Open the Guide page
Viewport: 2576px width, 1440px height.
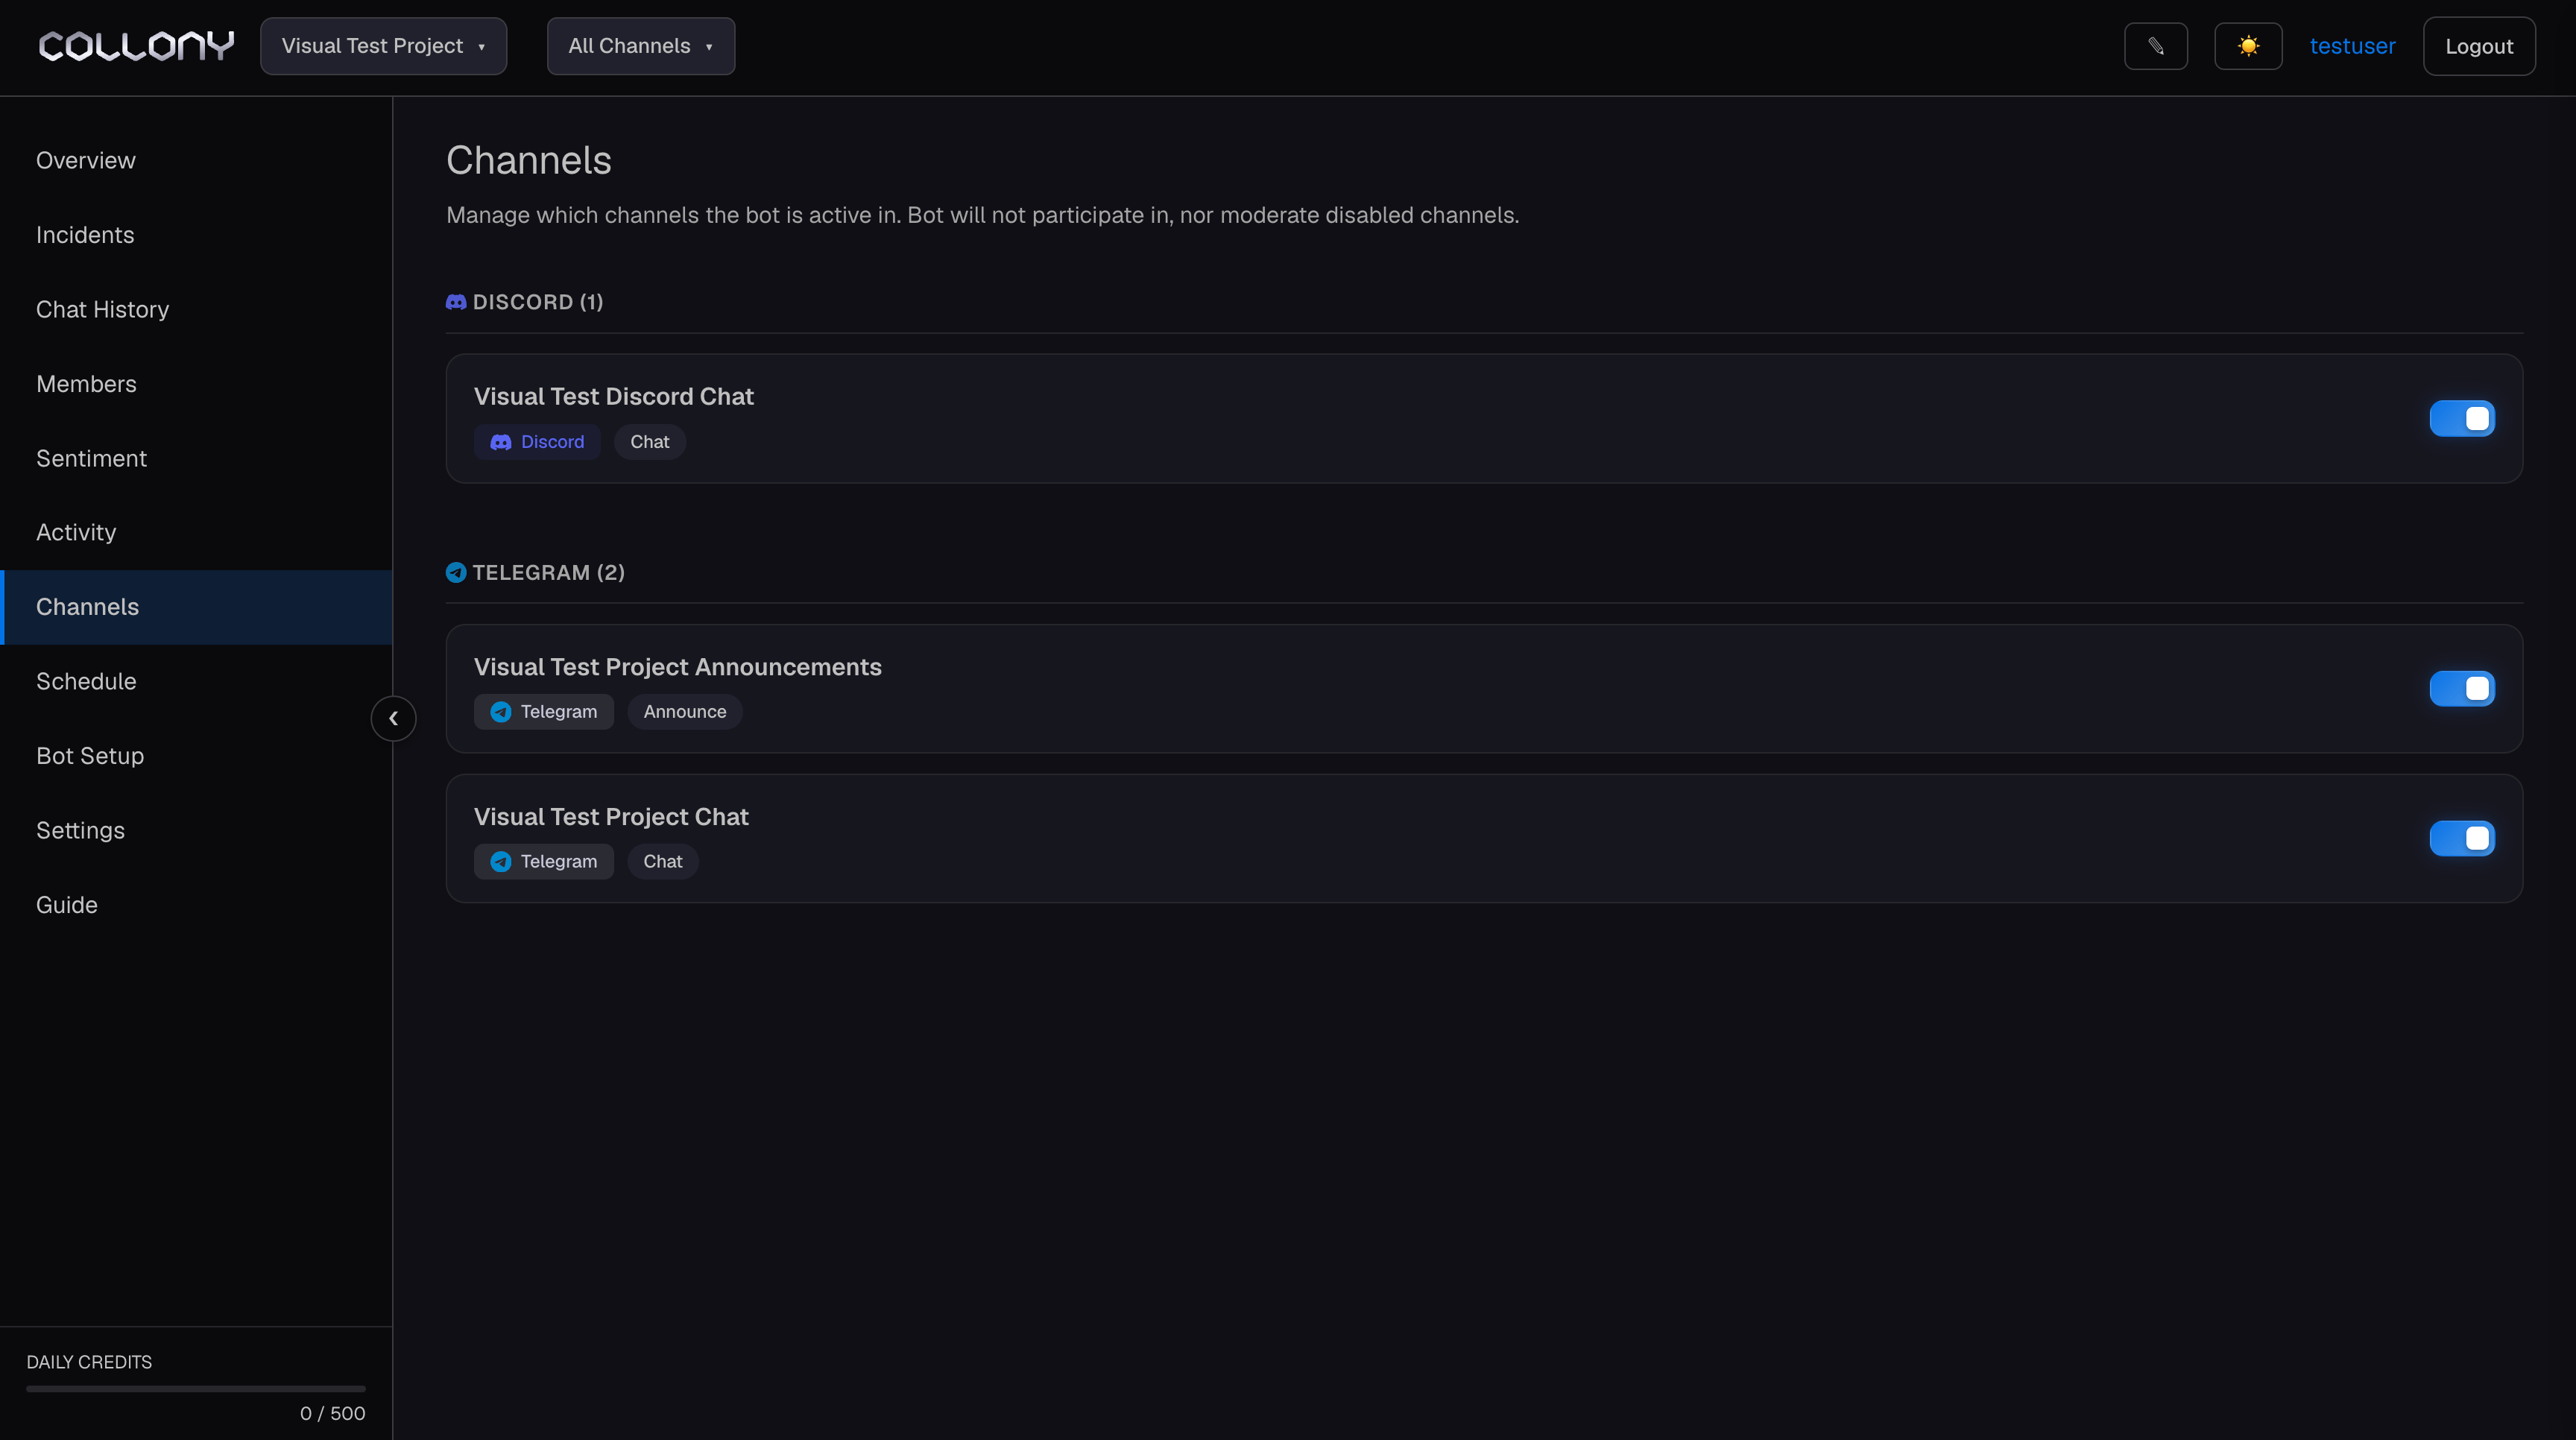pyautogui.click(x=196, y=905)
